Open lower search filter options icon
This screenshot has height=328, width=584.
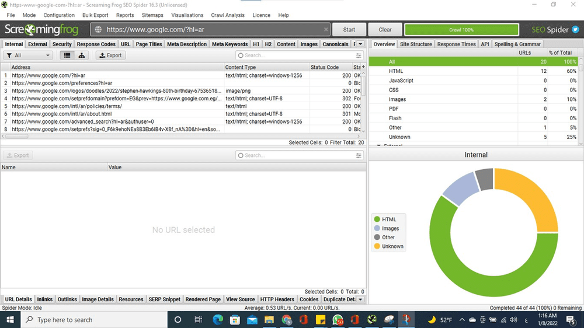[x=359, y=155]
